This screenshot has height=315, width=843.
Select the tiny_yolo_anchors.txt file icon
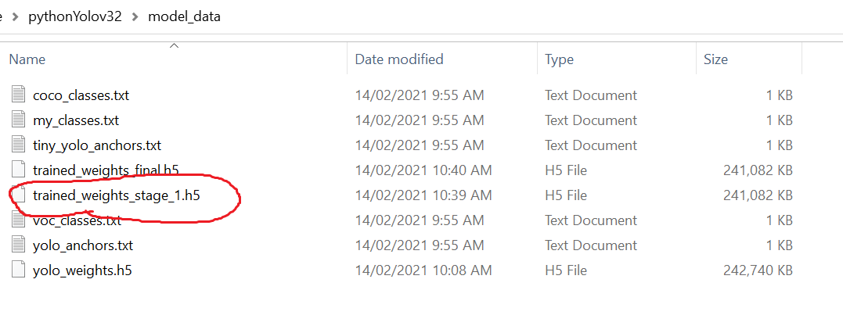click(x=19, y=145)
